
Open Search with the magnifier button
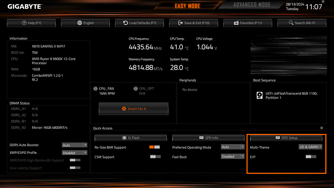[x=302, y=23]
